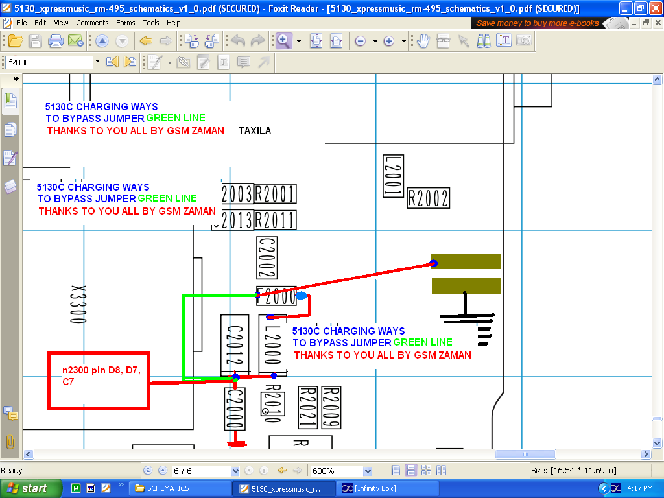Select the Hand tool

click(x=423, y=41)
